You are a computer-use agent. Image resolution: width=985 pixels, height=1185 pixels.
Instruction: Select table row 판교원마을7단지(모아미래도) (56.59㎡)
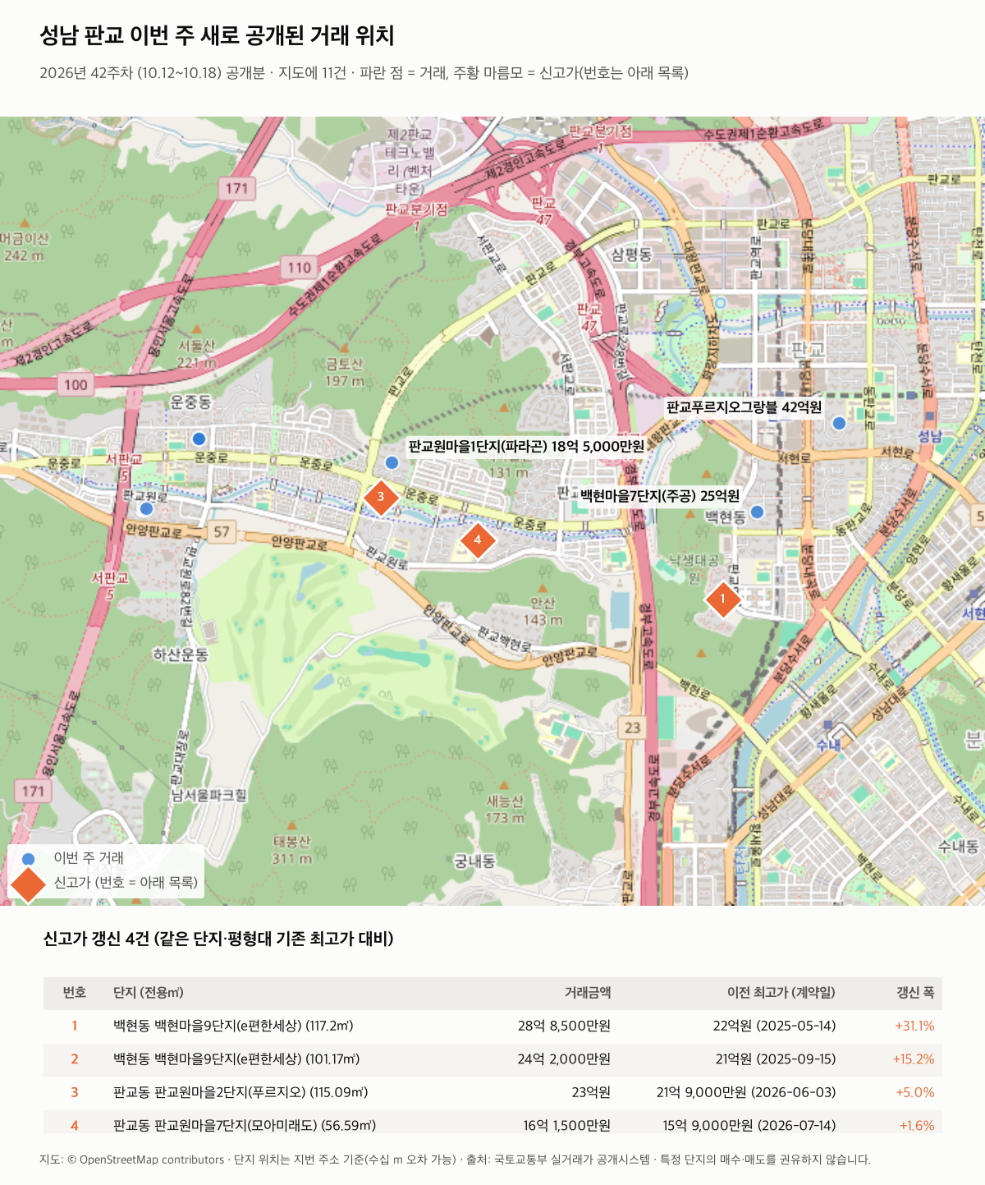tap(492, 1123)
